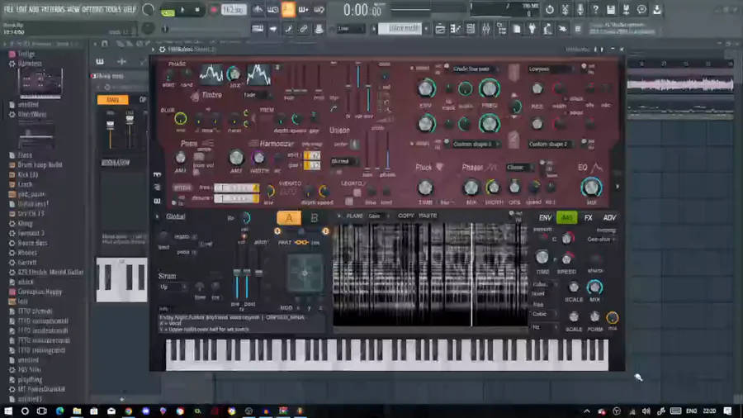Screen dimensions: 743x418
Task: Open File Explorer from the taskbar
Action: point(77,411)
